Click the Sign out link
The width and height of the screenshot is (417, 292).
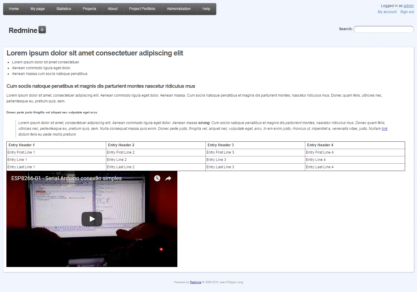[407, 12]
